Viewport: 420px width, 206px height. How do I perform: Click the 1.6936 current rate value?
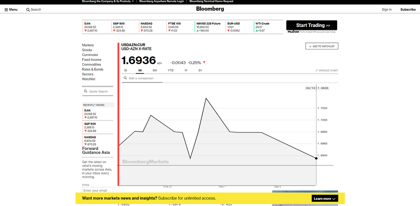point(139,60)
